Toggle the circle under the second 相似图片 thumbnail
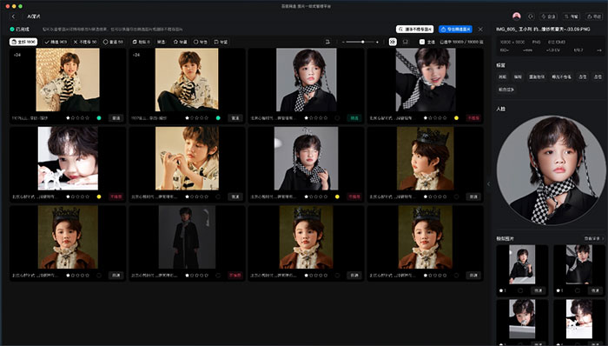 point(578,290)
